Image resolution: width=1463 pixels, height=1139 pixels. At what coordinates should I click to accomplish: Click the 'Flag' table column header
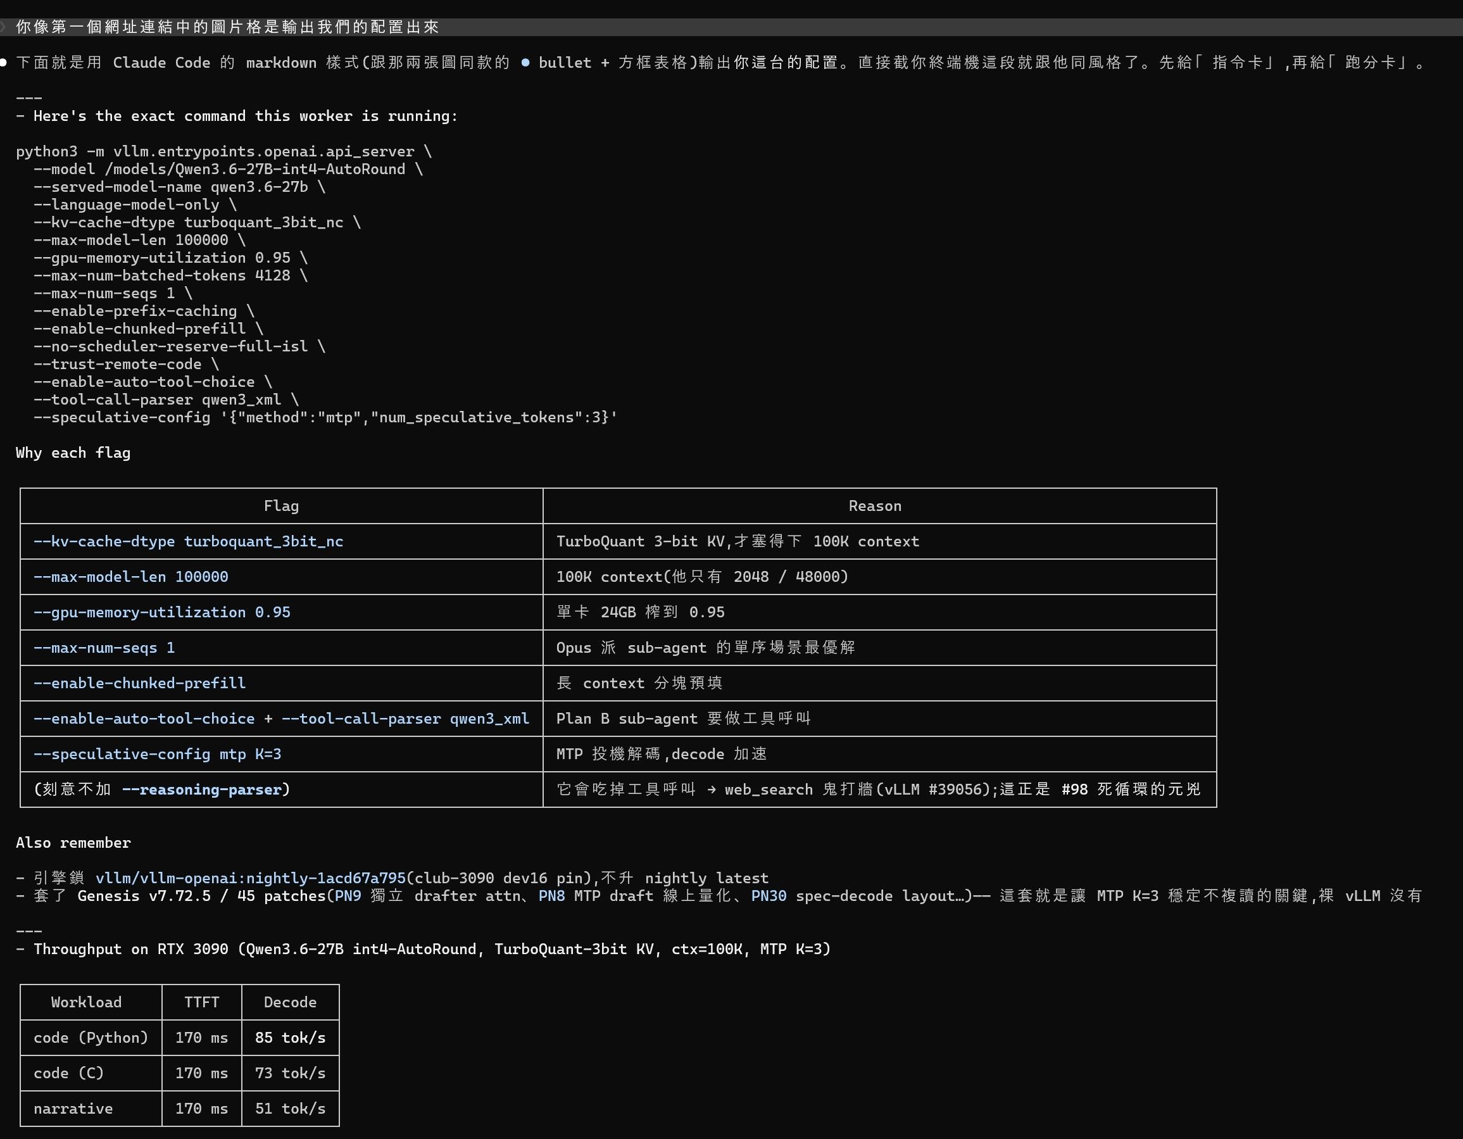point(281,506)
